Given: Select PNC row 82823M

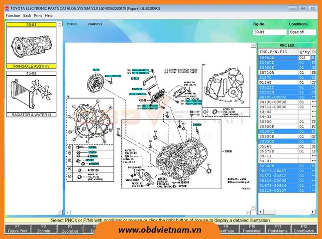Looking at the screenshot, I should (287, 92).
